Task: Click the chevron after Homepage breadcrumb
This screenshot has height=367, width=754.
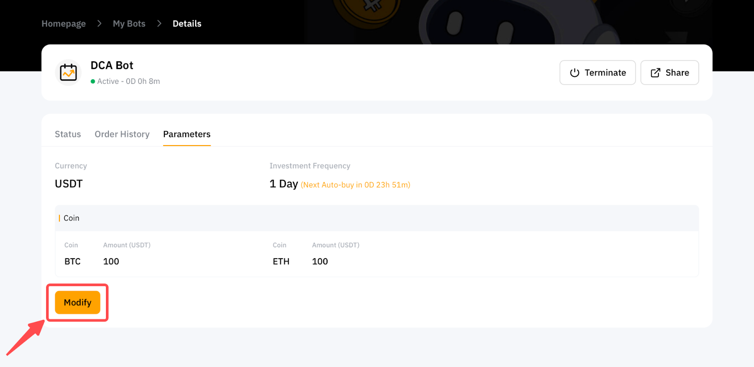Action: pos(99,24)
